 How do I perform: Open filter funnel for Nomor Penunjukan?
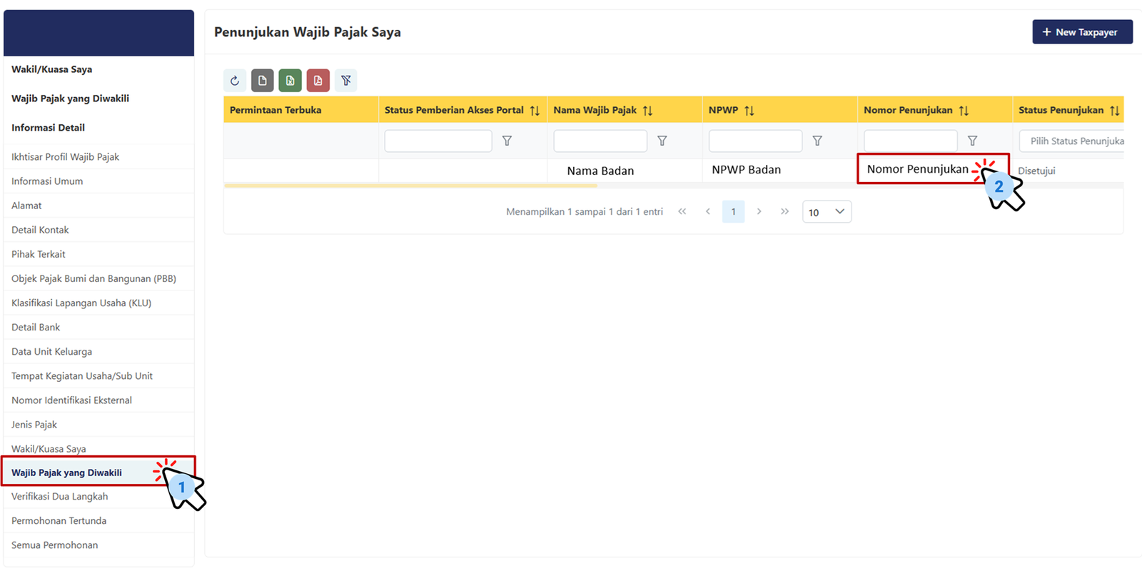972,141
